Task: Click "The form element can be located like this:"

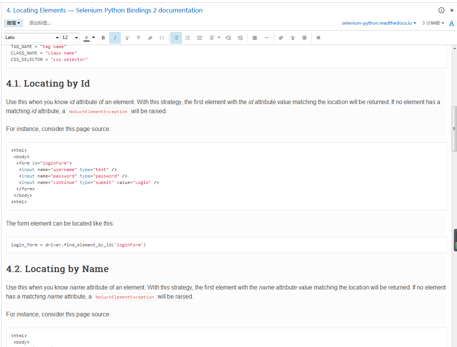Action: pos(60,223)
